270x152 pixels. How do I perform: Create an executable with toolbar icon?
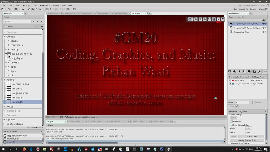[x=22, y=9]
